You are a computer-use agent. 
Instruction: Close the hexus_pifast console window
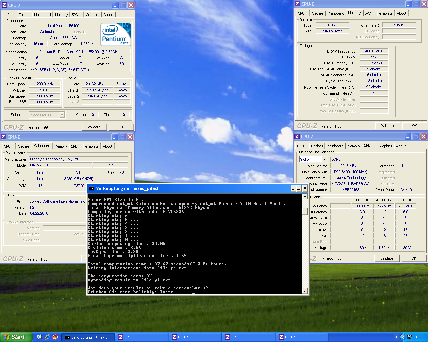305,188
